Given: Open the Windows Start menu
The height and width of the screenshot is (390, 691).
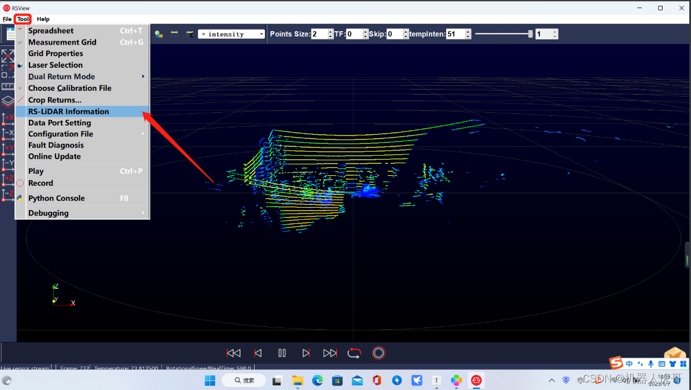Looking at the screenshot, I should tap(210, 380).
